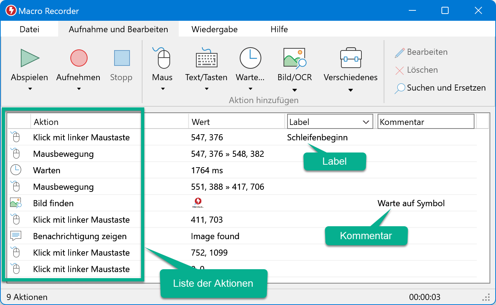Click into the Kommentar filter field
This screenshot has height=305, width=496.
[426, 122]
